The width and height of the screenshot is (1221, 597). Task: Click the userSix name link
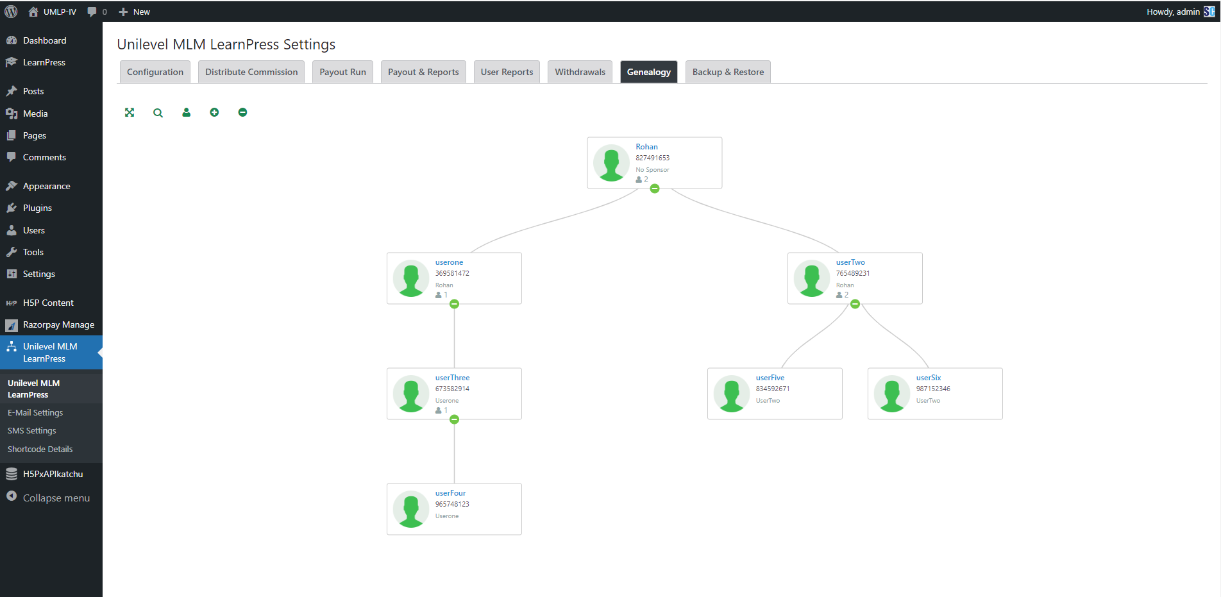click(929, 378)
